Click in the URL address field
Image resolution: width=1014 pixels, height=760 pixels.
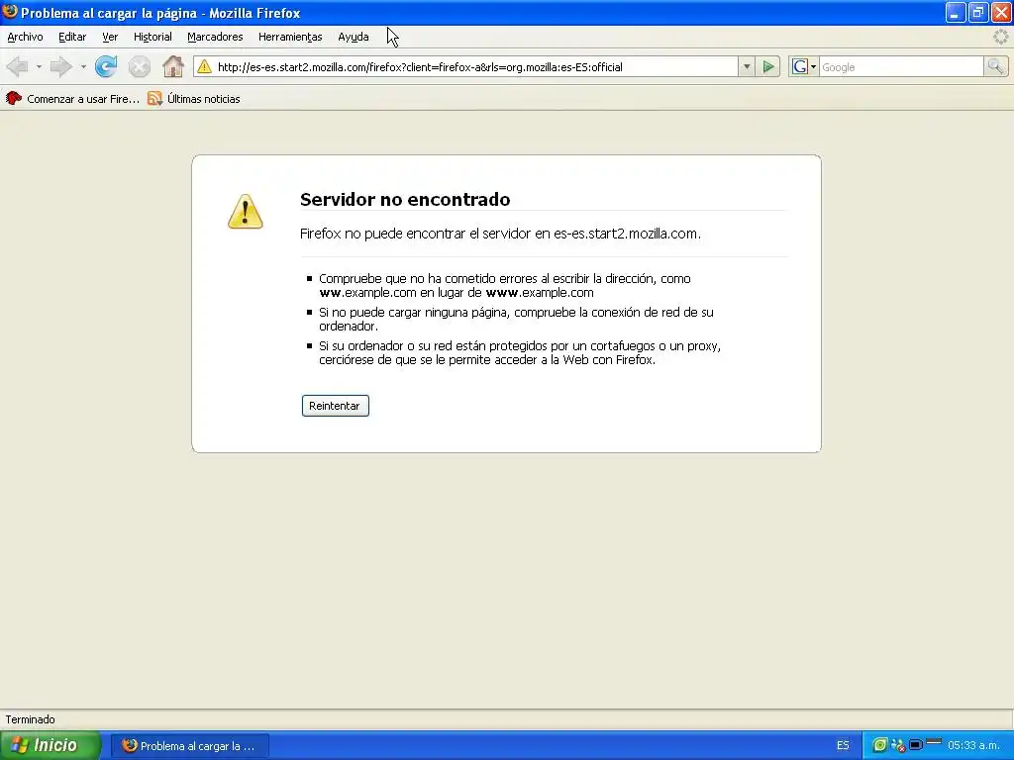pyautogui.click(x=475, y=66)
